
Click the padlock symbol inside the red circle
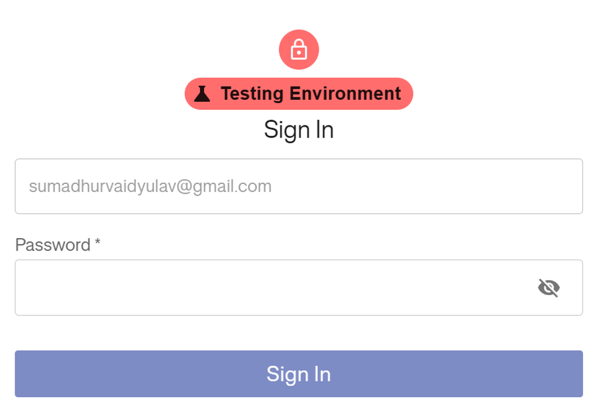coord(299,49)
